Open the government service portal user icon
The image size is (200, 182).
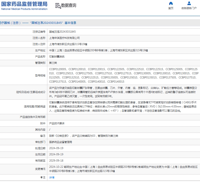(189, 3)
